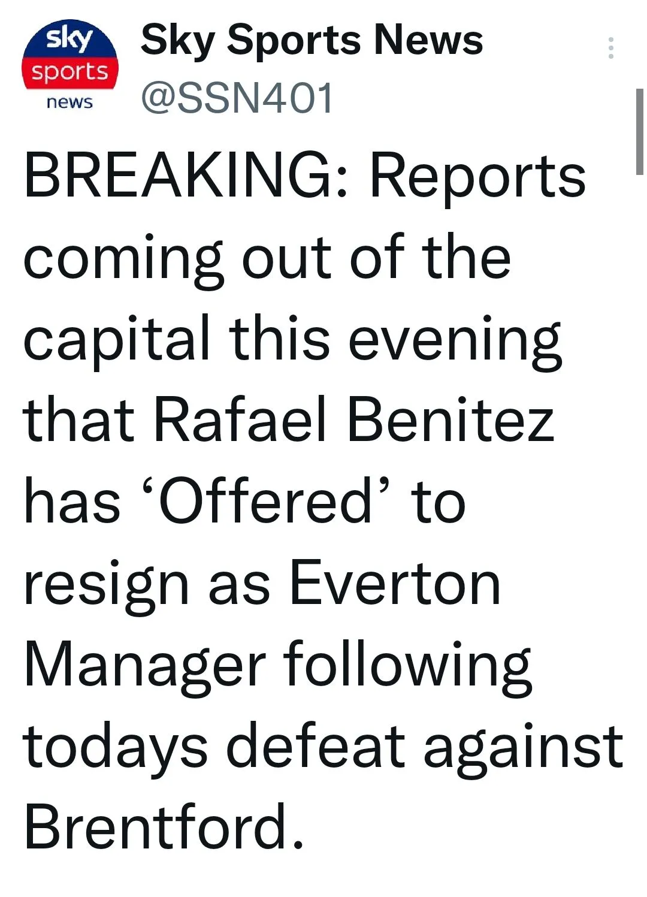This screenshot has width=647, height=897.
Task: Click the word 'Manager' in the tweet
Action: click(145, 665)
